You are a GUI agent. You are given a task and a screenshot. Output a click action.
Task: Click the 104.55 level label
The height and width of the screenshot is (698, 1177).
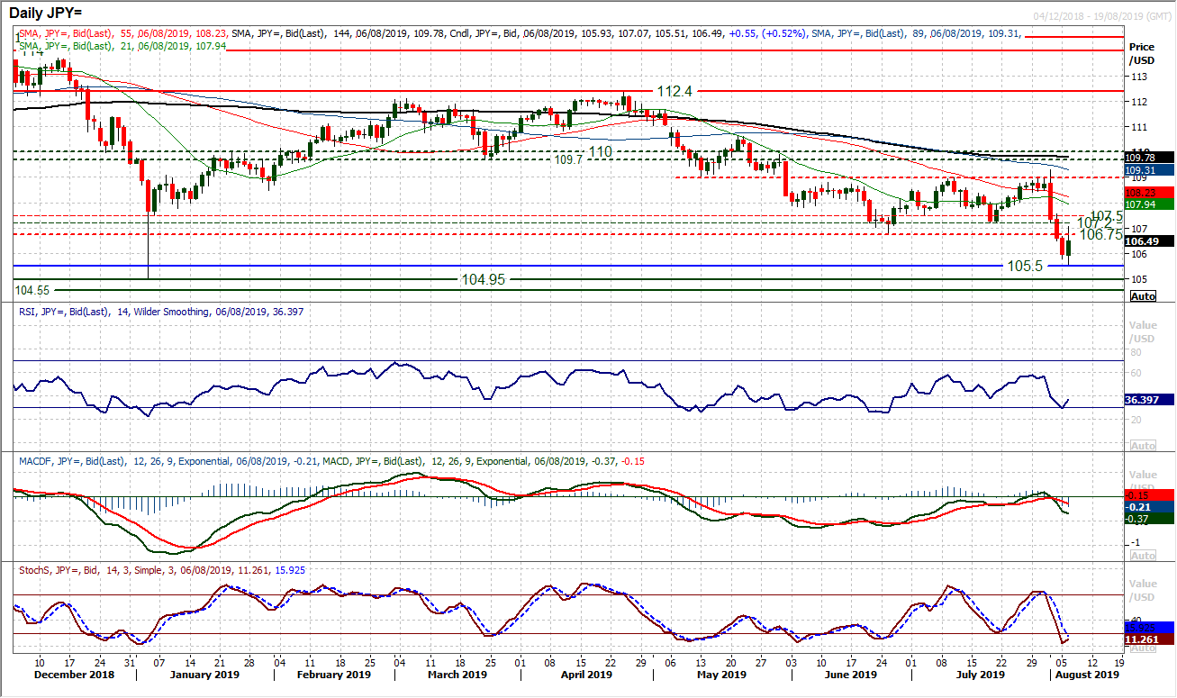(32, 290)
